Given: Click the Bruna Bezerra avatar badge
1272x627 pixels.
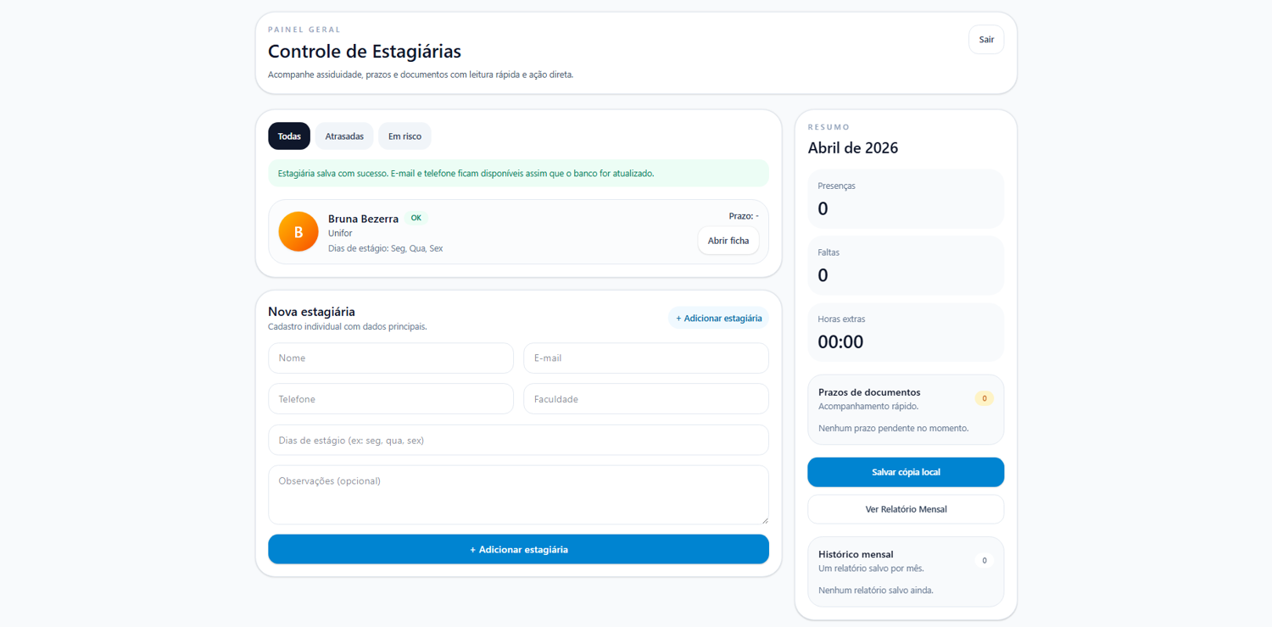Looking at the screenshot, I should [x=298, y=230].
